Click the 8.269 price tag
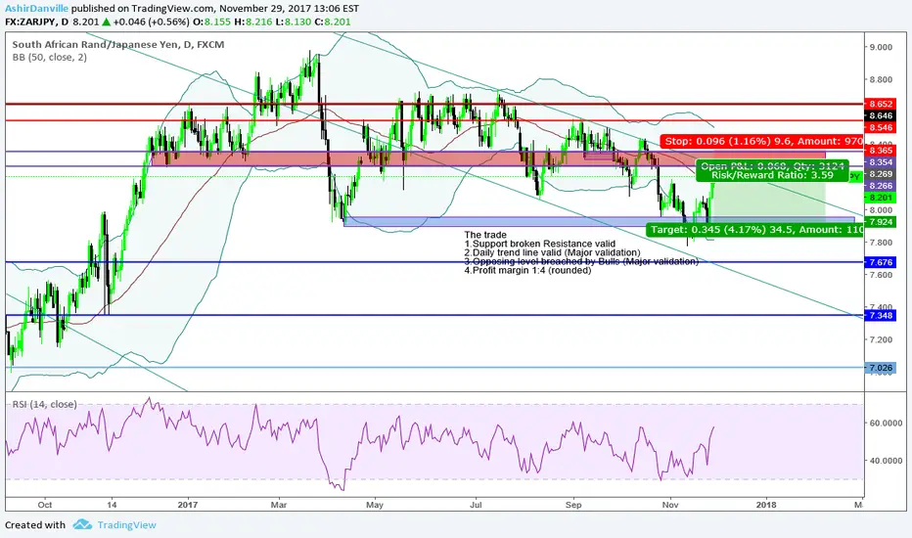 (881, 174)
